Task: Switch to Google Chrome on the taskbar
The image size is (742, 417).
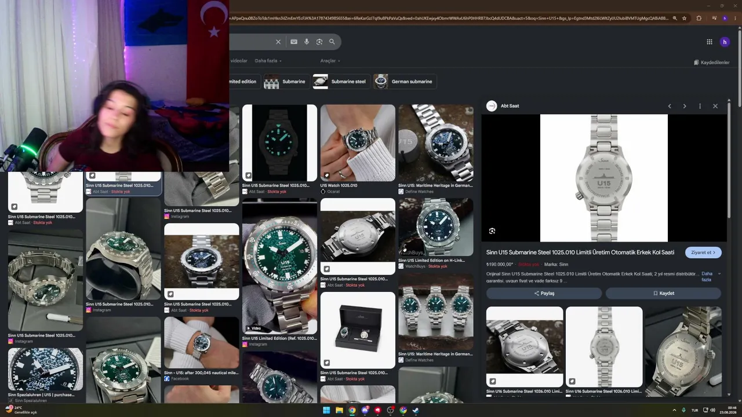Action: [352, 411]
